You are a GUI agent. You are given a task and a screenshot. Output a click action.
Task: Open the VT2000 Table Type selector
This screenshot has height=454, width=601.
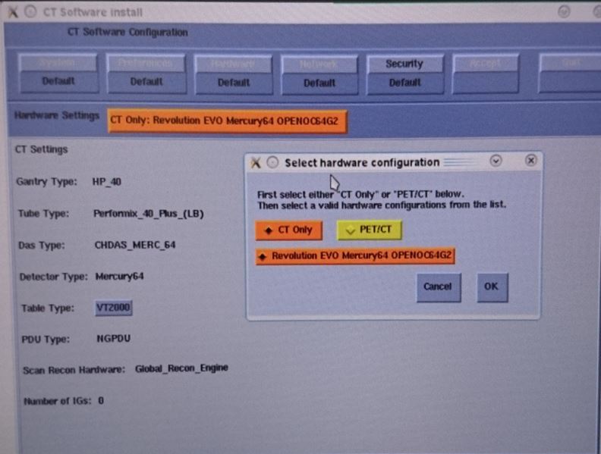coord(114,308)
